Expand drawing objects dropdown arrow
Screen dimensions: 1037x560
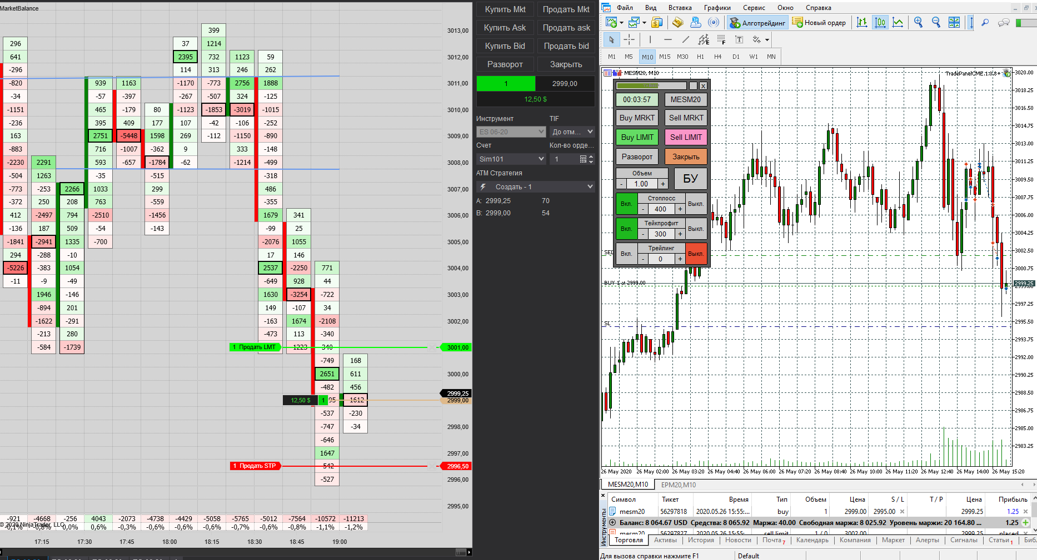767,40
